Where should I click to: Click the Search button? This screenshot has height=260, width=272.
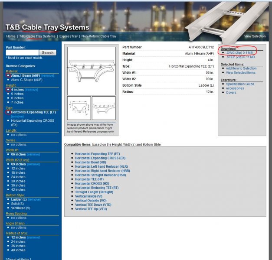[48, 52]
